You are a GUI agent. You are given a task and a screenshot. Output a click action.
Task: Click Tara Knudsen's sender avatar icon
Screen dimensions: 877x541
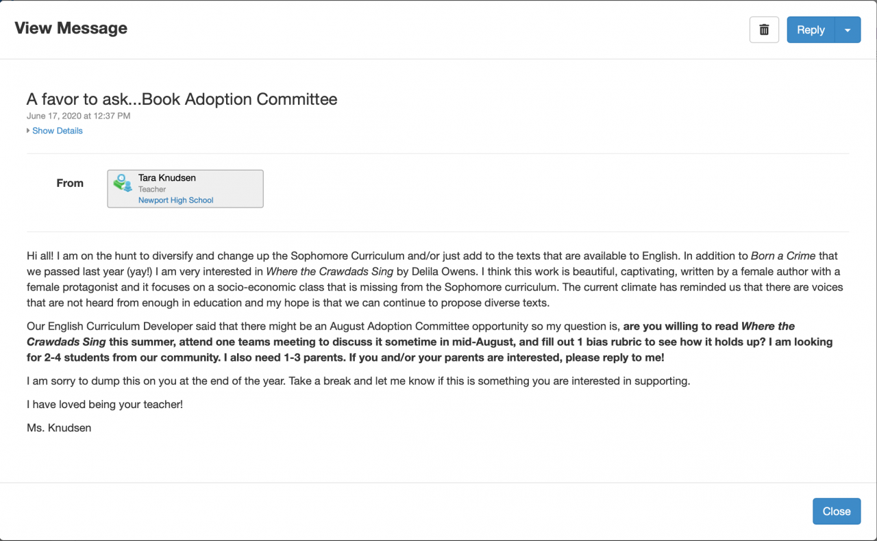[x=123, y=183]
